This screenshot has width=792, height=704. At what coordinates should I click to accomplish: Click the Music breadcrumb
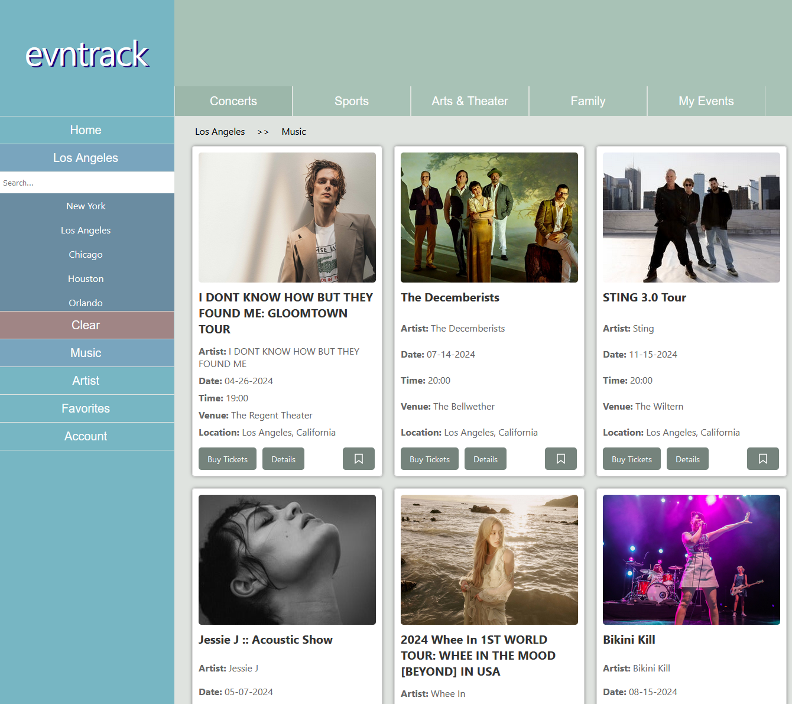tap(294, 131)
